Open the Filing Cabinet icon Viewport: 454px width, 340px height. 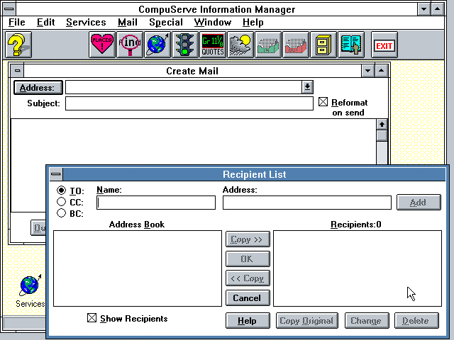click(x=323, y=45)
